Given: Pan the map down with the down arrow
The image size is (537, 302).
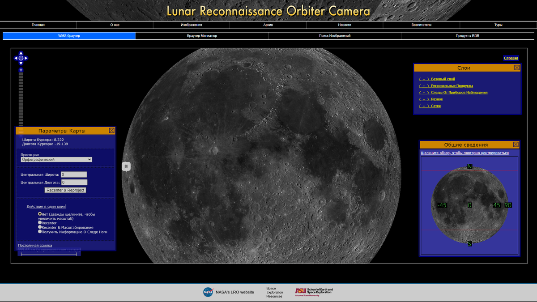Looking at the screenshot, I should 21,63.
